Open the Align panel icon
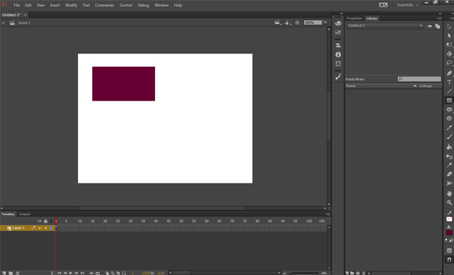 pos(338,46)
